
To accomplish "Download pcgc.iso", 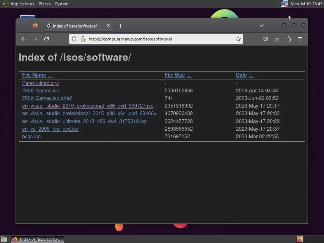I will (31, 137).
